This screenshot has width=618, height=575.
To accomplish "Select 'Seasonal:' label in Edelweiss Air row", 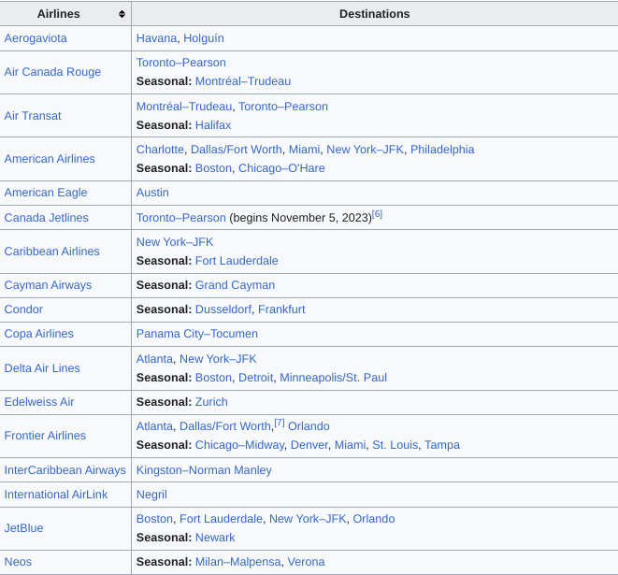I will click(x=164, y=402).
